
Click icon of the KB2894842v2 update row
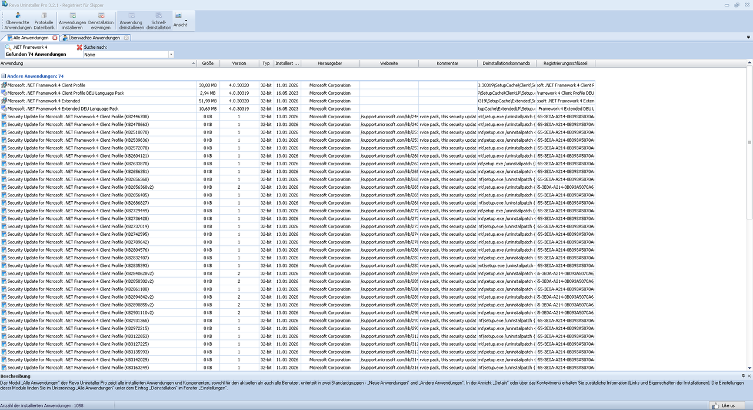click(x=4, y=297)
